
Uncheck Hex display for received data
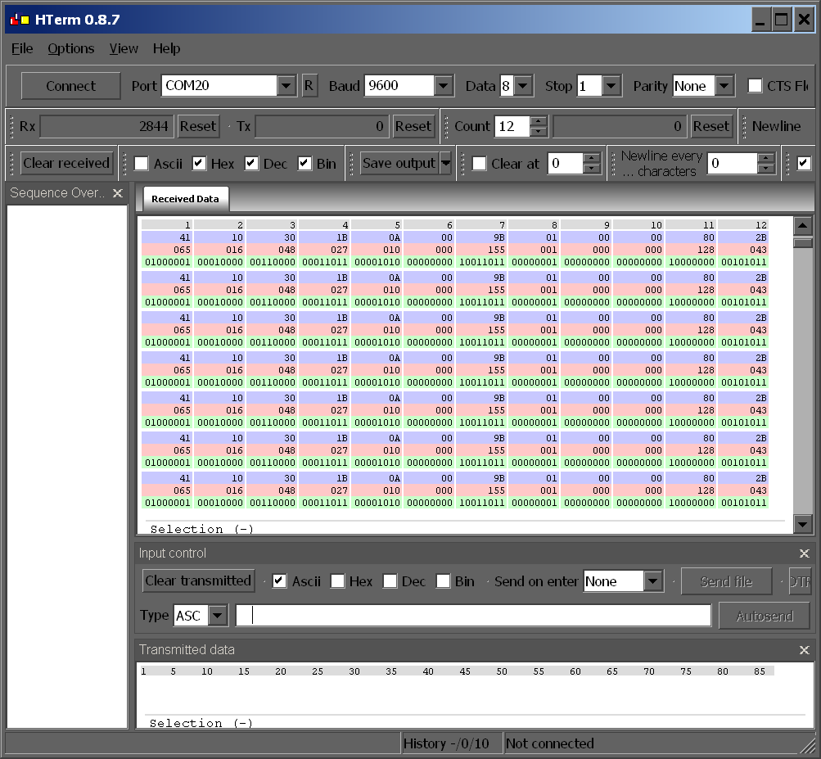click(x=199, y=164)
